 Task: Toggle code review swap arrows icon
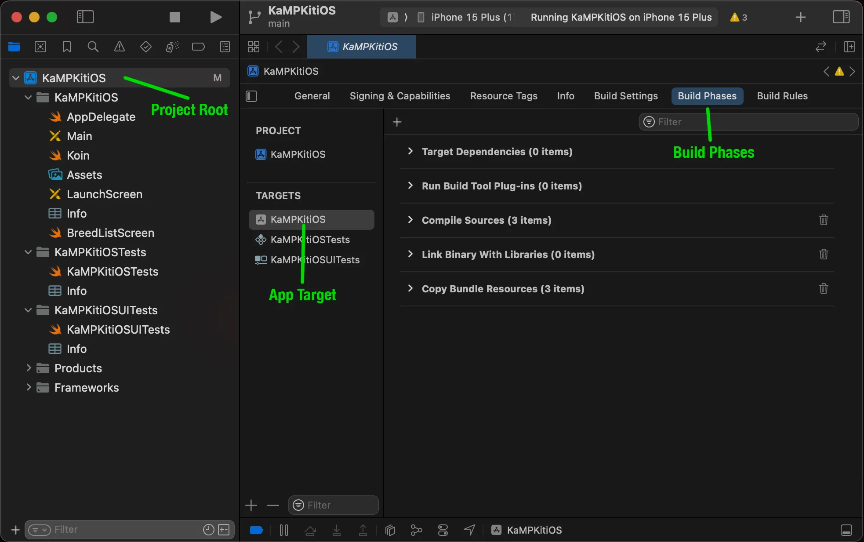821,47
